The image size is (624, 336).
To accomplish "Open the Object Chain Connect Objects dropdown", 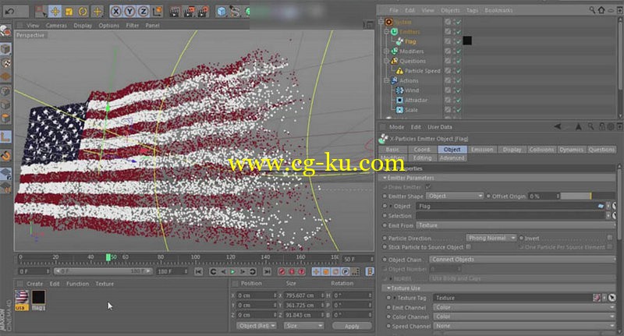I will 522,260.
